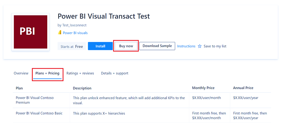
Task: Click the Download Sample button
Action: [157, 46]
